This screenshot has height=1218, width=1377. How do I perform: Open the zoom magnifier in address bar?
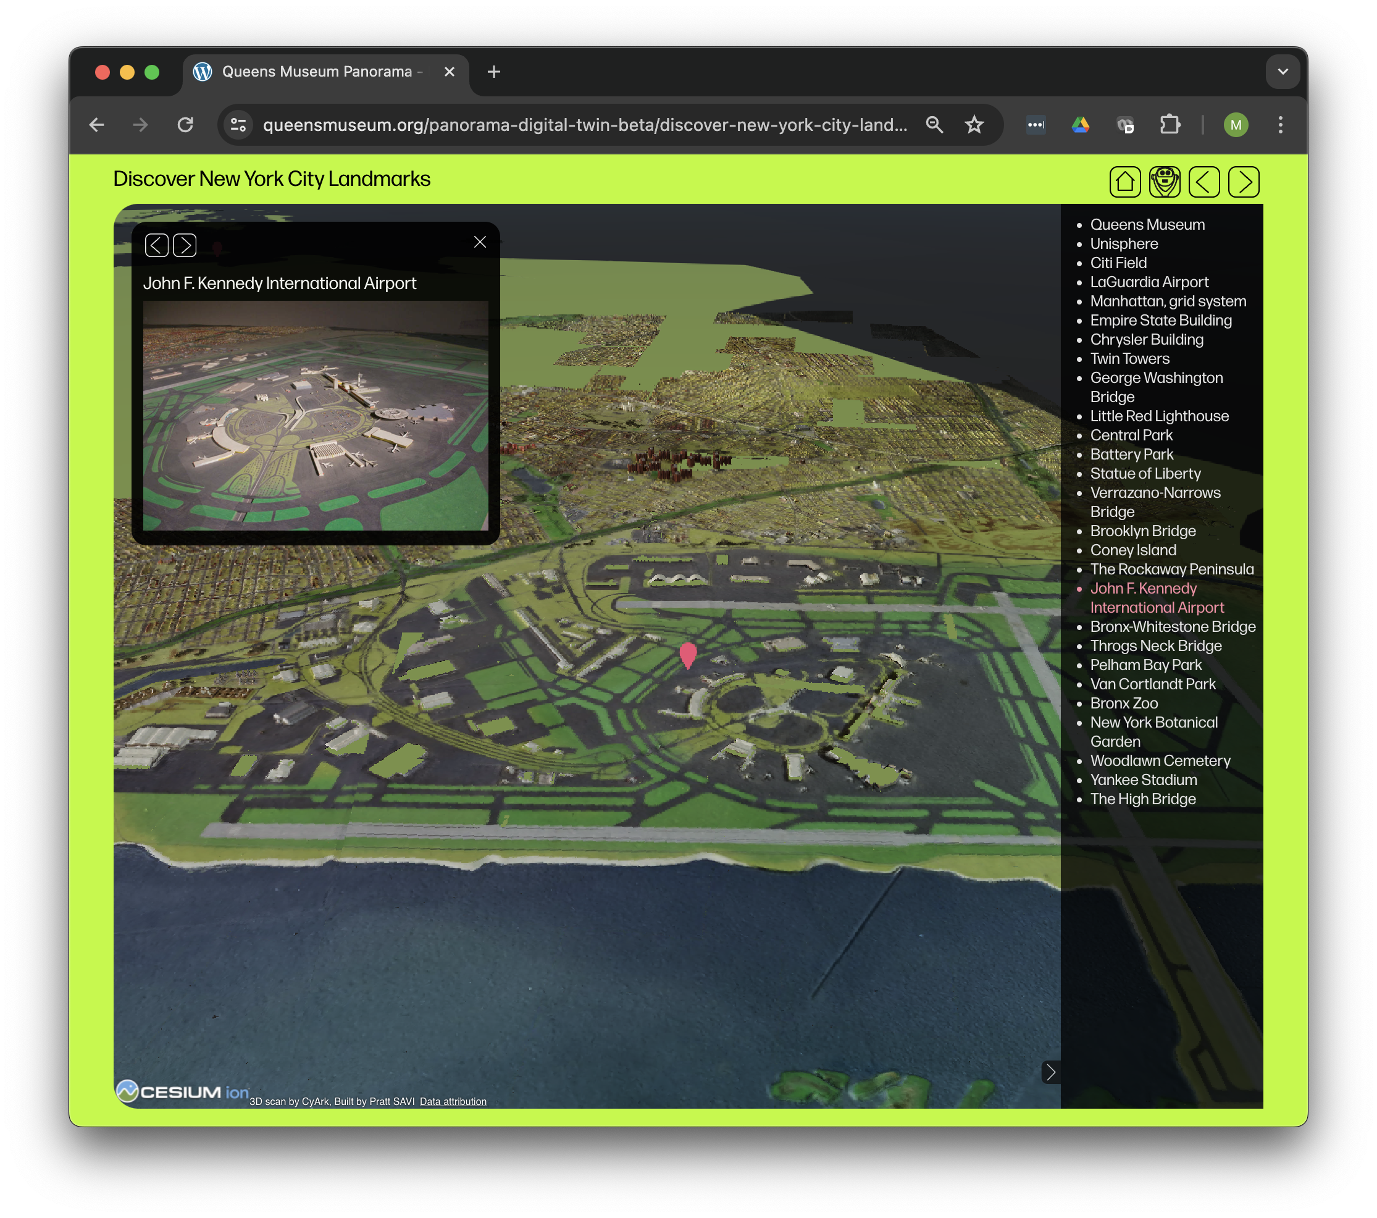pos(934,125)
